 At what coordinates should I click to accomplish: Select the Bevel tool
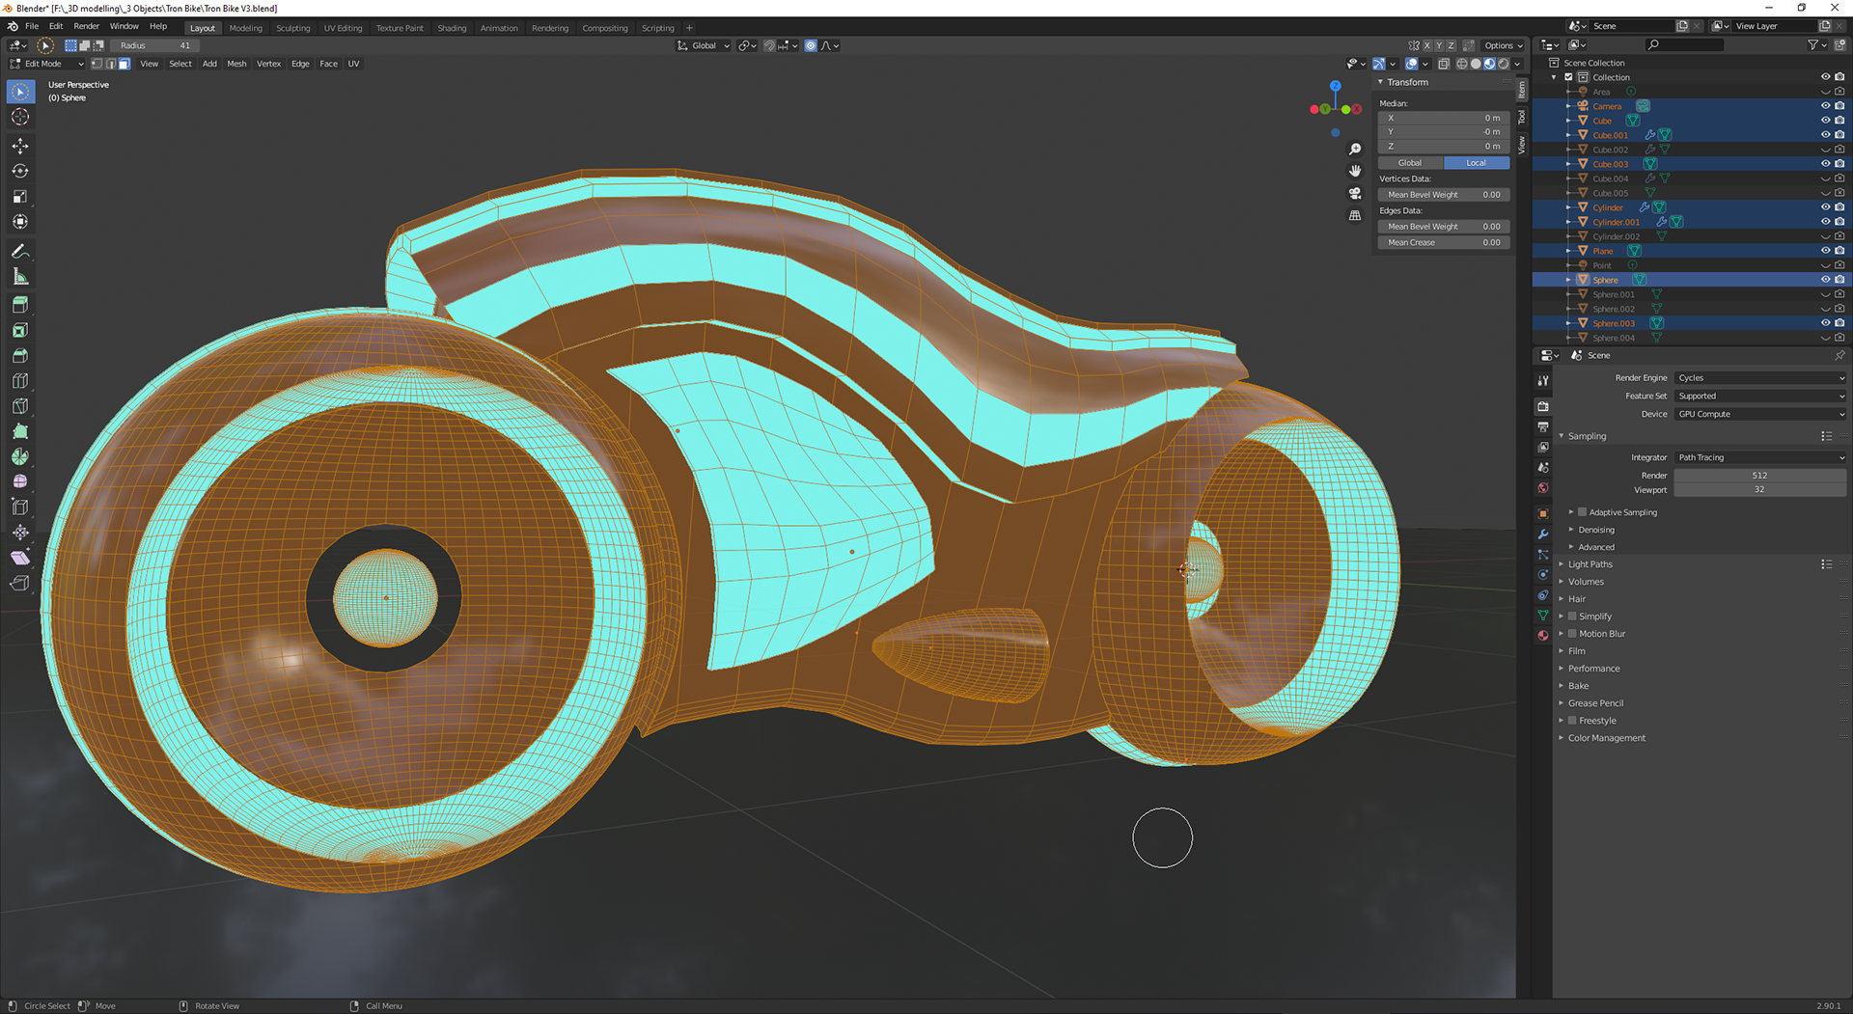20,355
